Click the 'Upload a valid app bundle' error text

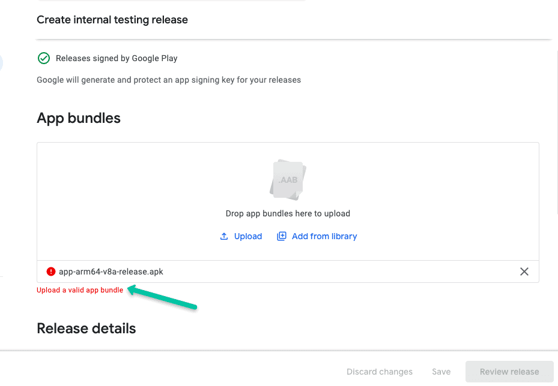(79, 289)
